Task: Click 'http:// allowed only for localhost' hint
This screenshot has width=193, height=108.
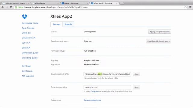Action: coord(101,78)
